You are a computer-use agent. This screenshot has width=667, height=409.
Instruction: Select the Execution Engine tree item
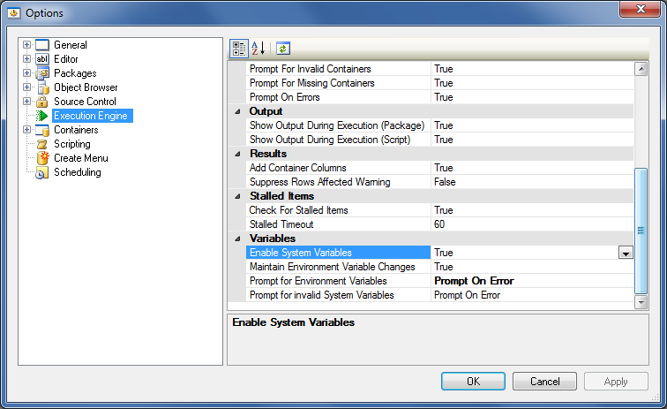click(x=92, y=116)
